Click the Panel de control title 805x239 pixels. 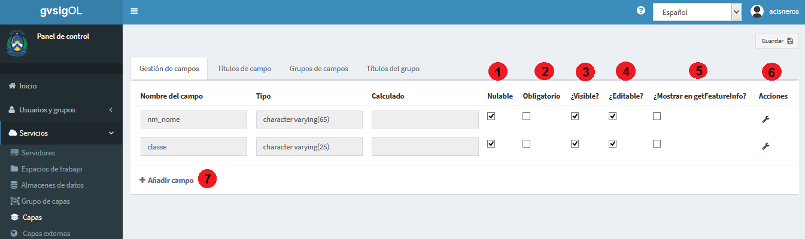(x=63, y=36)
